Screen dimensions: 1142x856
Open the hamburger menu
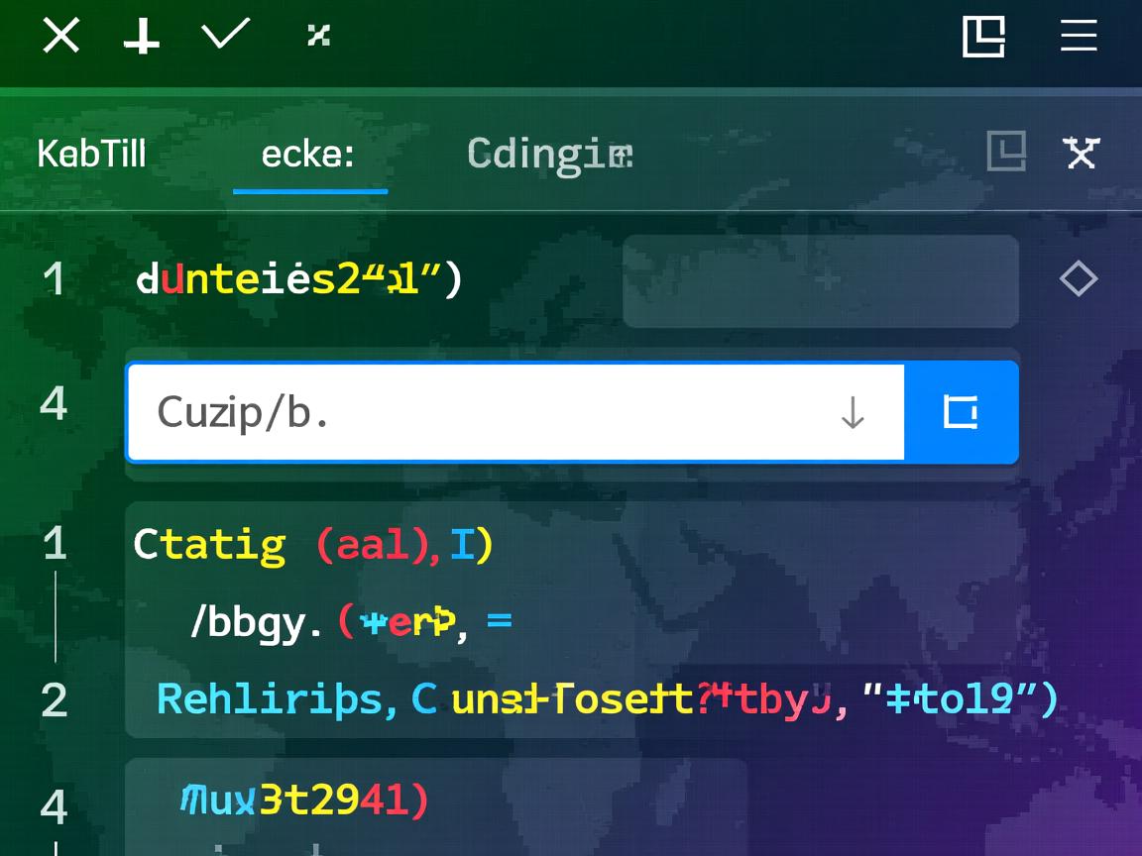tap(1079, 38)
